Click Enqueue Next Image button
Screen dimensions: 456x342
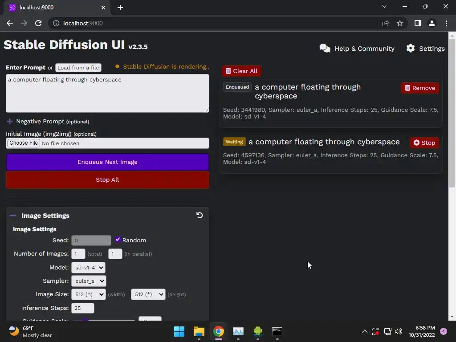(107, 162)
